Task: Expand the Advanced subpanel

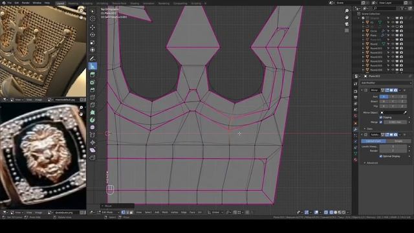Action: (x=371, y=162)
